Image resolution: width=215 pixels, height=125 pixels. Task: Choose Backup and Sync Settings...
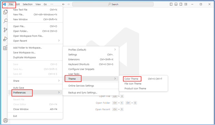(x=91, y=93)
